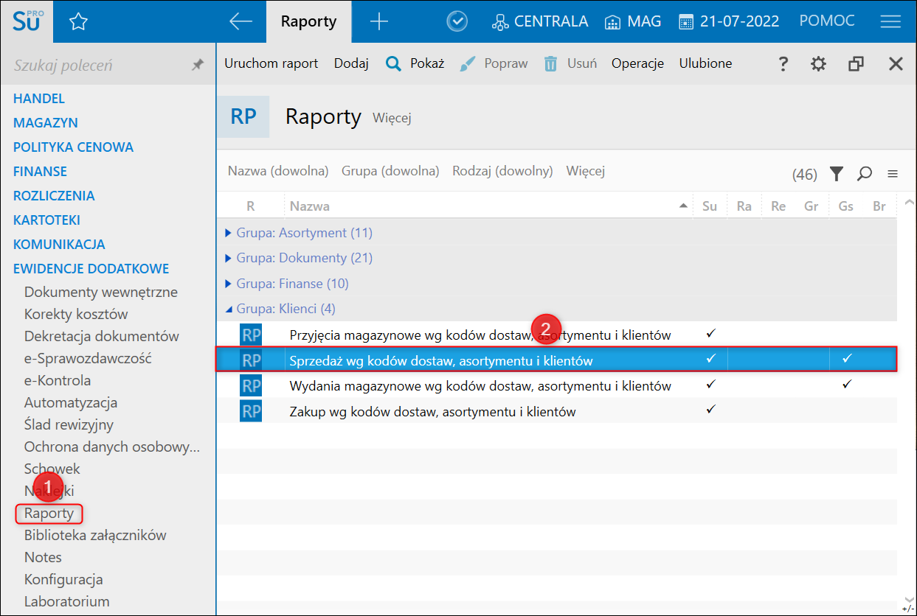The height and width of the screenshot is (616, 917).
Task: Click the favorites star icon
Action: coord(78,22)
